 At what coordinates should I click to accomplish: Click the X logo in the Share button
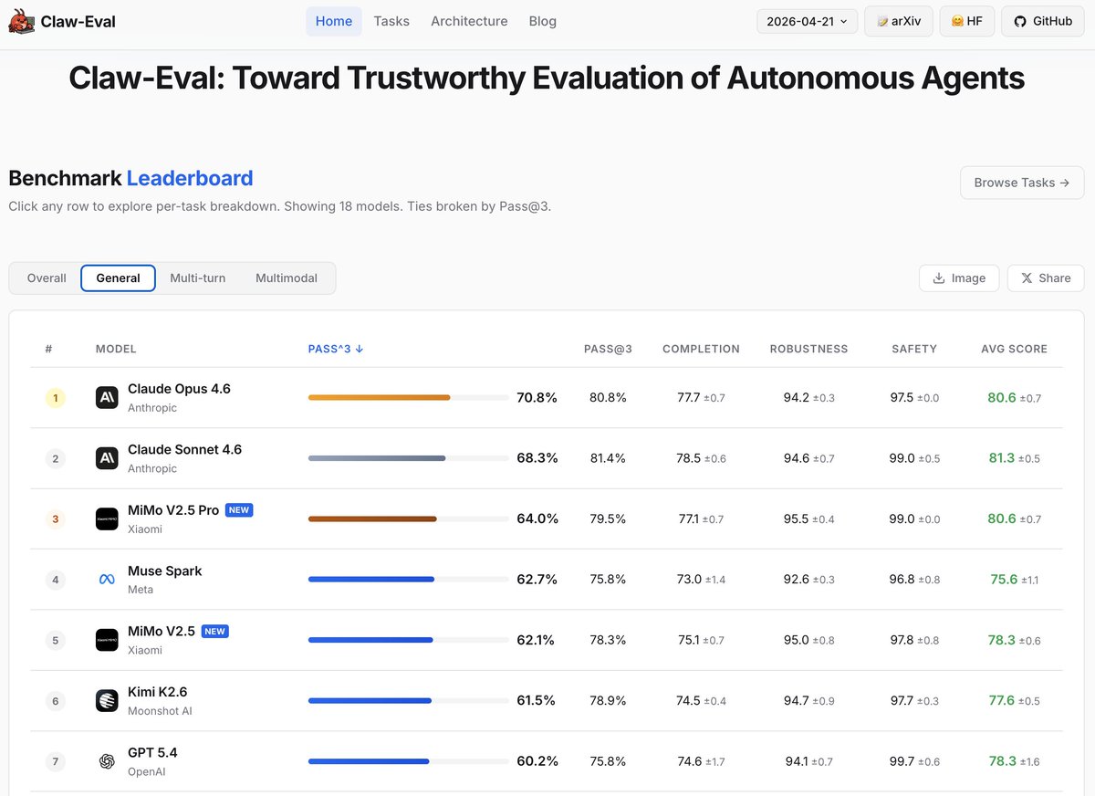point(1027,278)
